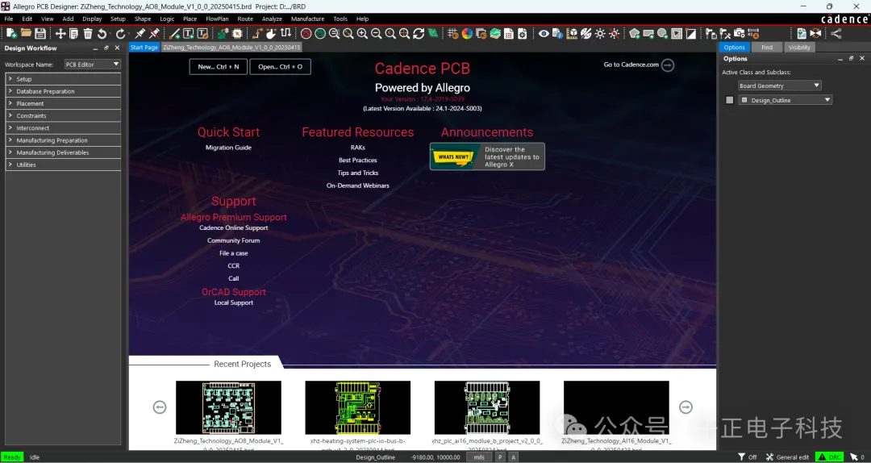
Task: Toggle the green DRC status indicator
Action: pyautogui.click(x=829, y=457)
